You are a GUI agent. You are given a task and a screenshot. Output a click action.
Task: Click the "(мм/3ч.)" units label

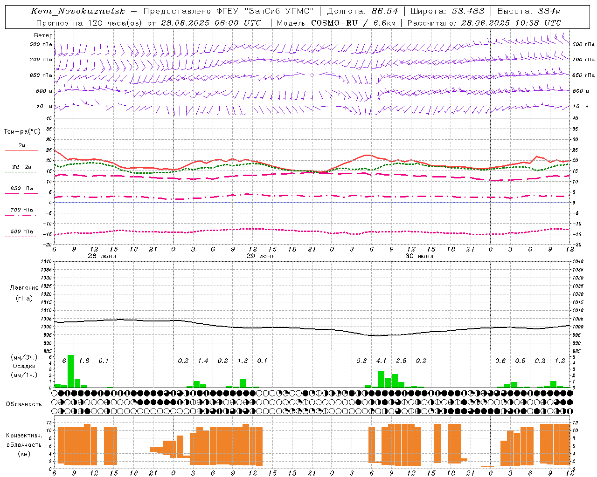[24, 357]
